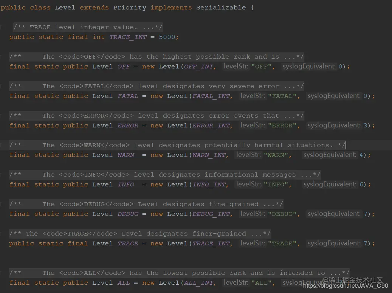The image size is (392, 293).
Task: Click the "ERROR" string literal
Action: tap(282, 126)
